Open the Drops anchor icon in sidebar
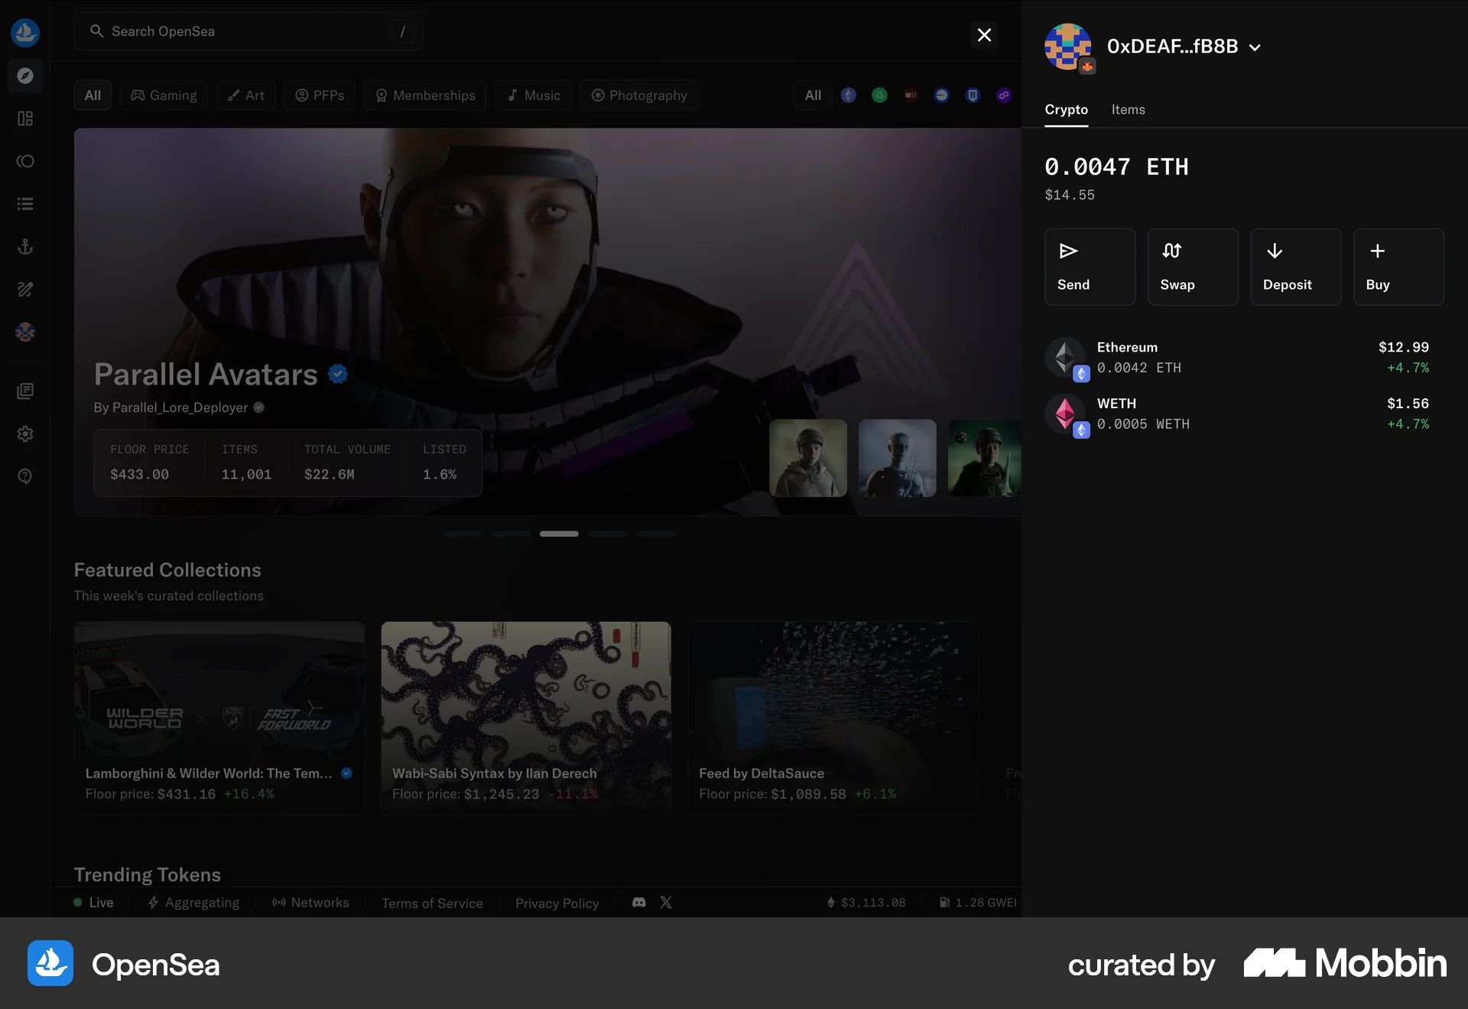The height and width of the screenshot is (1009, 1468). pyautogui.click(x=25, y=246)
